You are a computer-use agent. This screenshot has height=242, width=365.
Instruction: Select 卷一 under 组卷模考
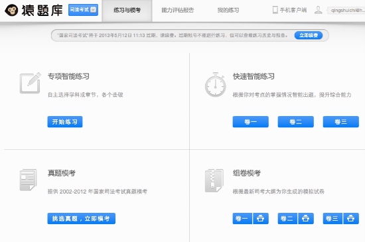tap(242, 219)
